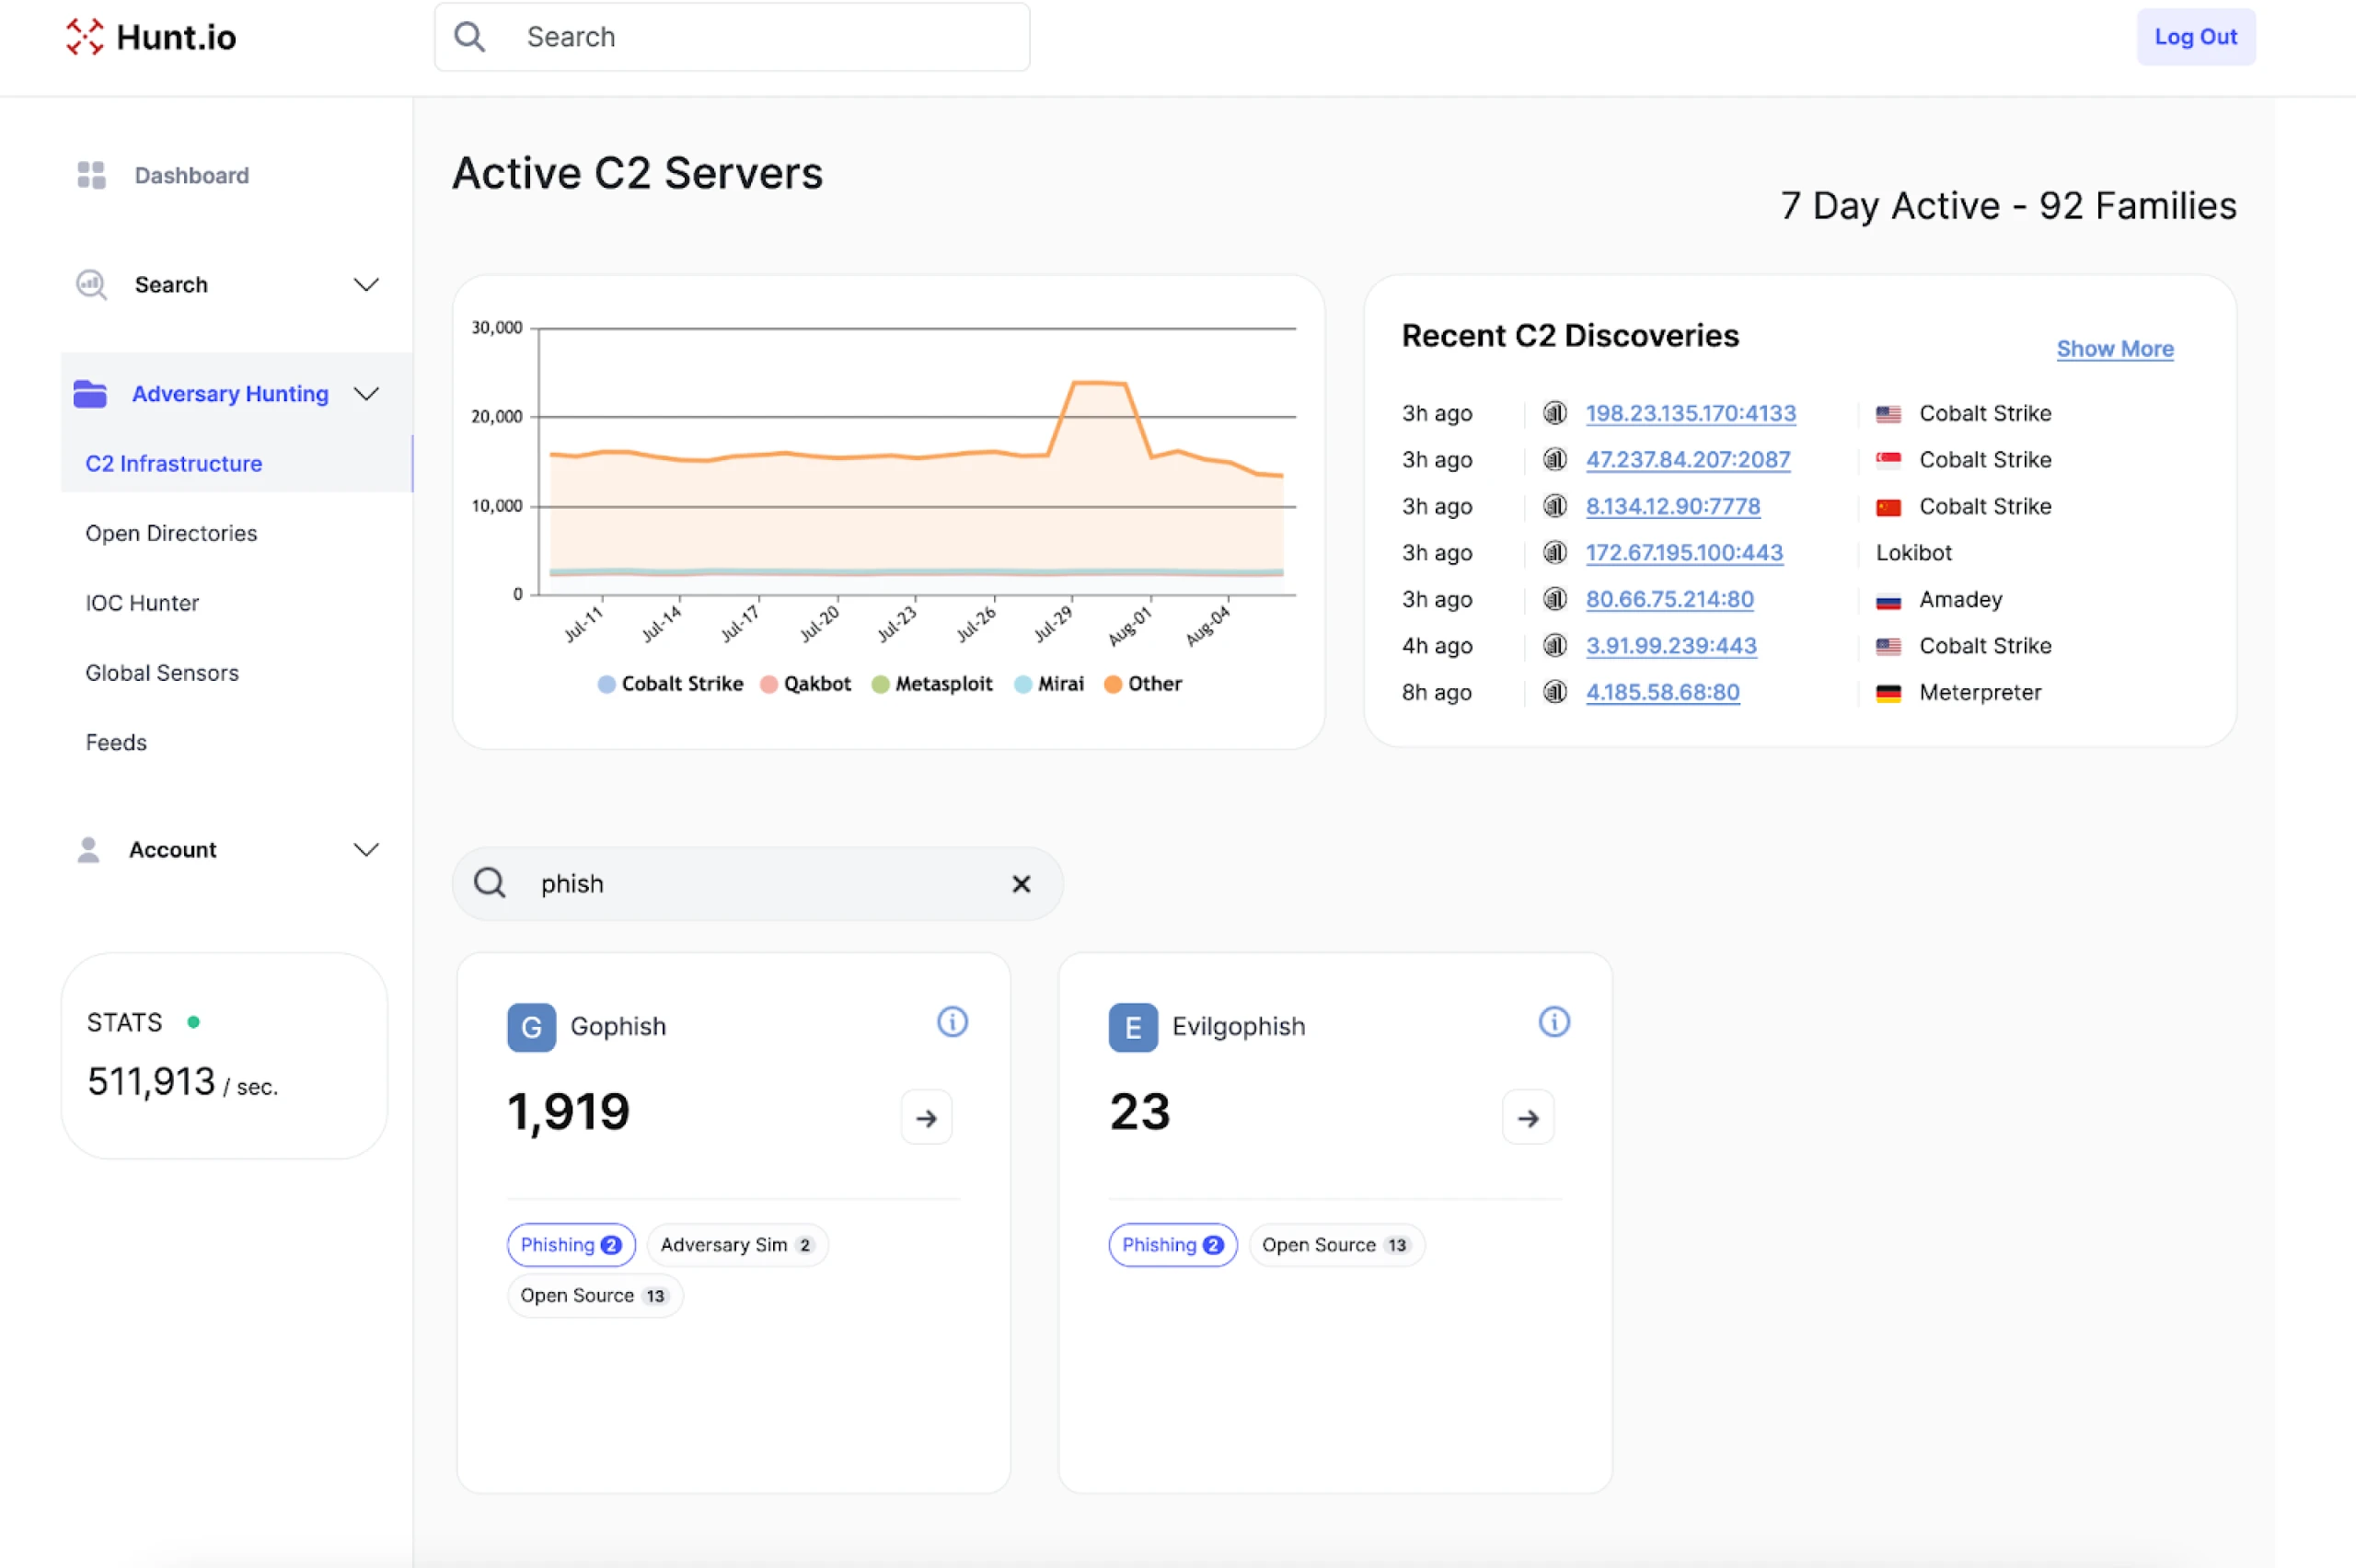
Task: Toggle Cobalt Strike series in chart legend
Action: click(670, 684)
